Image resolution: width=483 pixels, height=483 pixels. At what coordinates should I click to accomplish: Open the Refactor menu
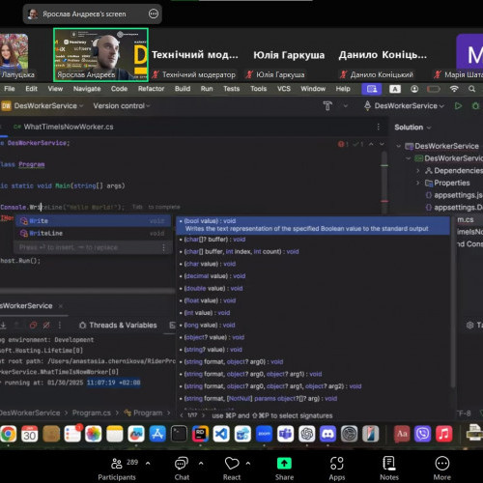[151, 89]
